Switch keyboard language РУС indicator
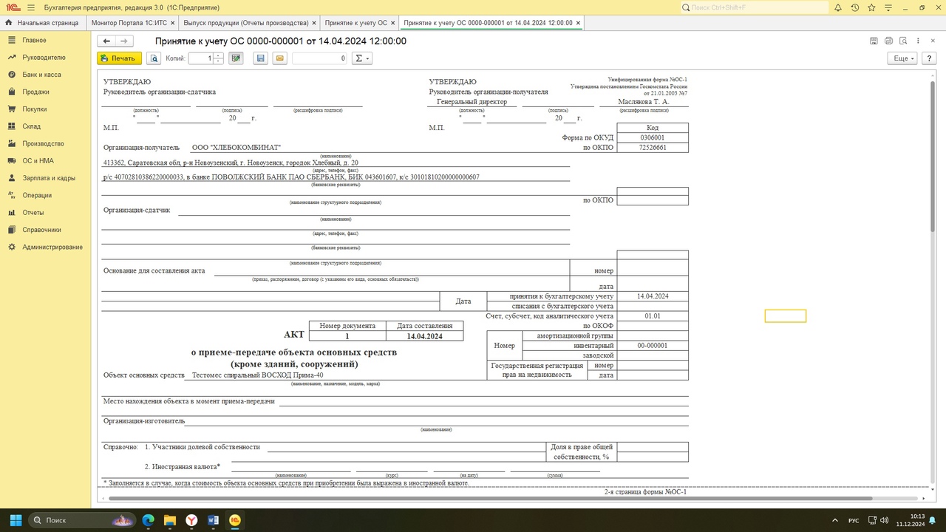The image size is (946, 532). (x=854, y=520)
